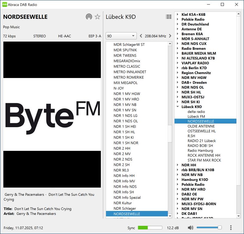Expand the Hamburg K10D ensemble
The image size is (244, 234).
pyautogui.click(x=178, y=180)
